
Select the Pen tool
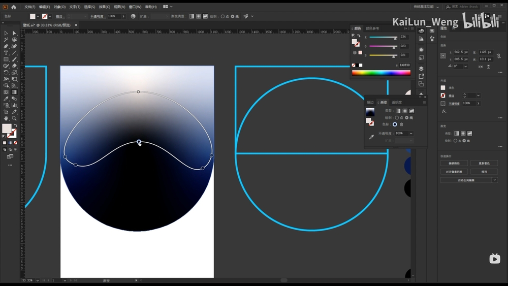6,46
